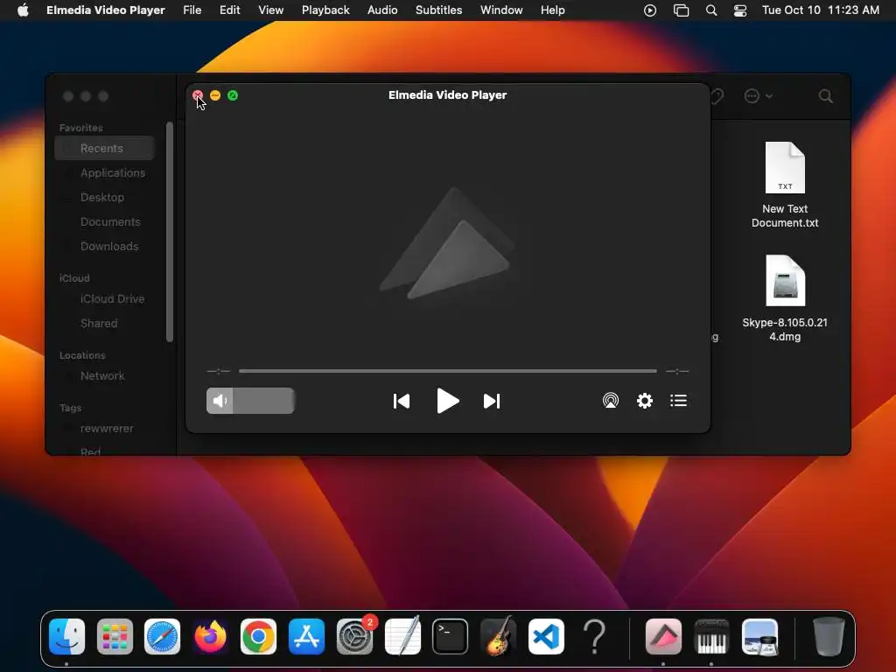The width and height of the screenshot is (896, 672).
Task: Click the question mark Dock icon
Action: (x=594, y=636)
